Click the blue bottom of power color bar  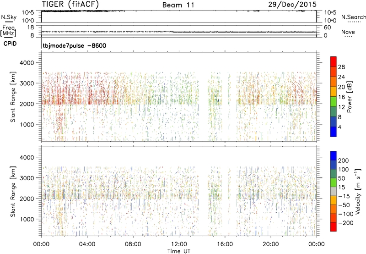click(x=334, y=132)
